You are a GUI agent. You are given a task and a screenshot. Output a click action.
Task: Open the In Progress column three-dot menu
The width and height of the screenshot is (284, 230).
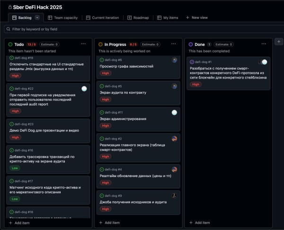click(x=174, y=44)
